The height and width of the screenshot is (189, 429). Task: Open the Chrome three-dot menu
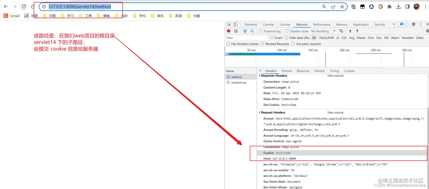(425, 7)
